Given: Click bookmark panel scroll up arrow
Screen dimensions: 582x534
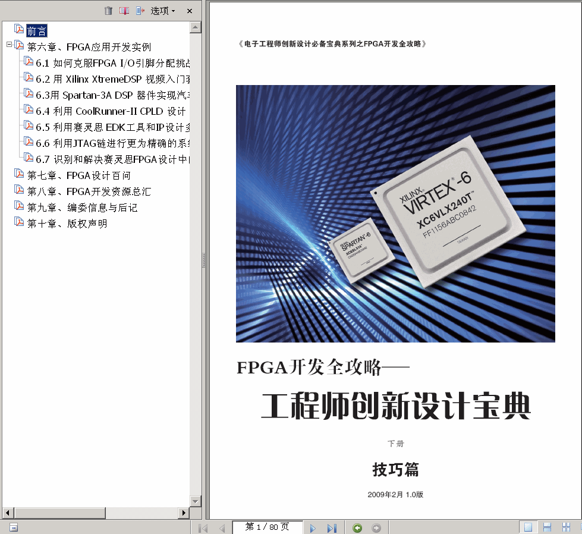Looking at the screenshot, I should pyautogui.click(x=195, y=27).
